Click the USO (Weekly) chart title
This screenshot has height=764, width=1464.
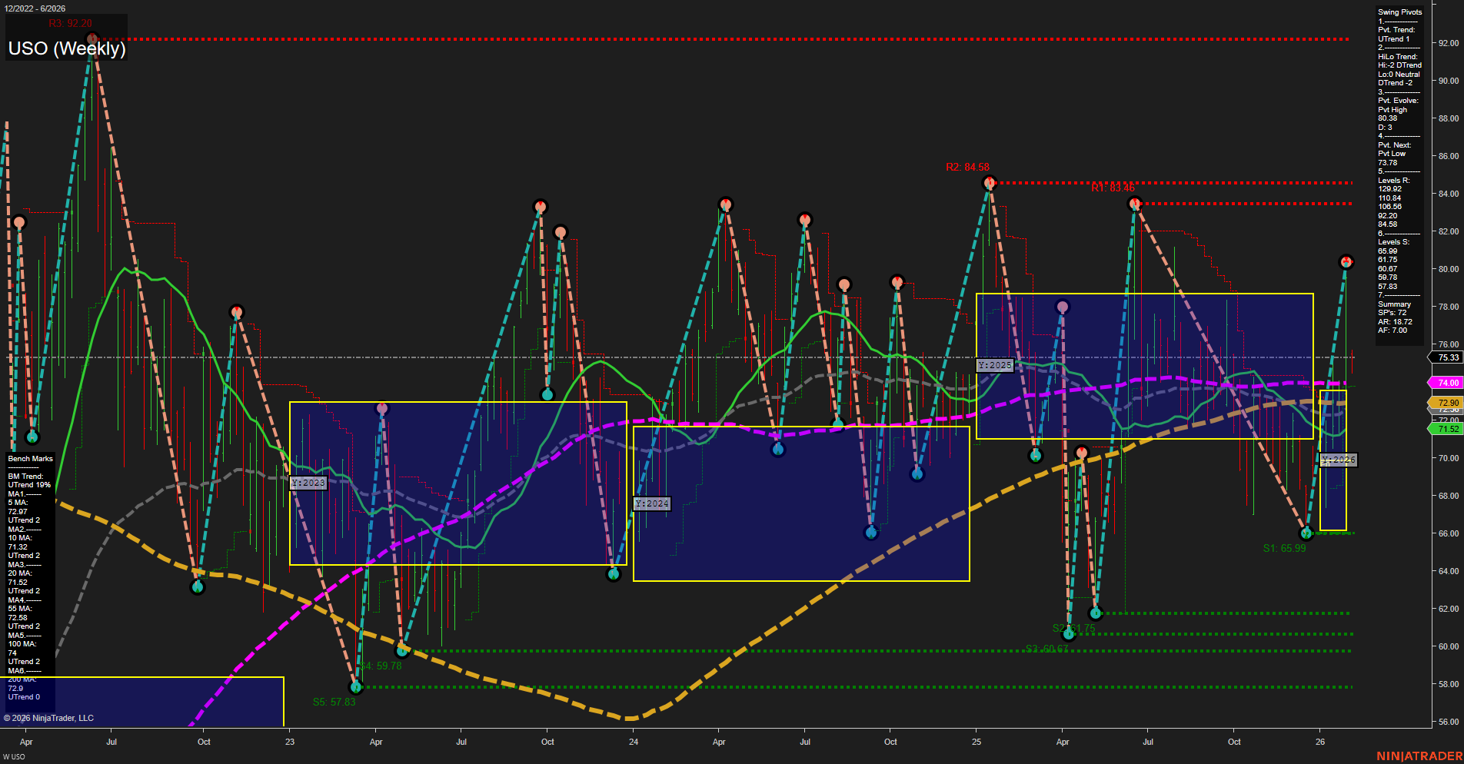pyautogui.click(x=65, y=48)
